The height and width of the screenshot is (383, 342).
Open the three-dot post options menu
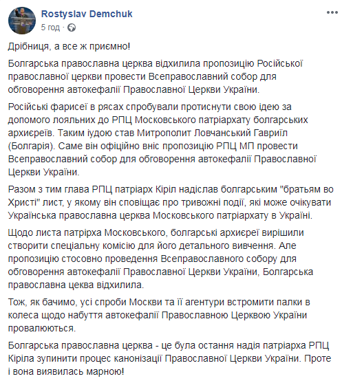[x=332, y=12]
